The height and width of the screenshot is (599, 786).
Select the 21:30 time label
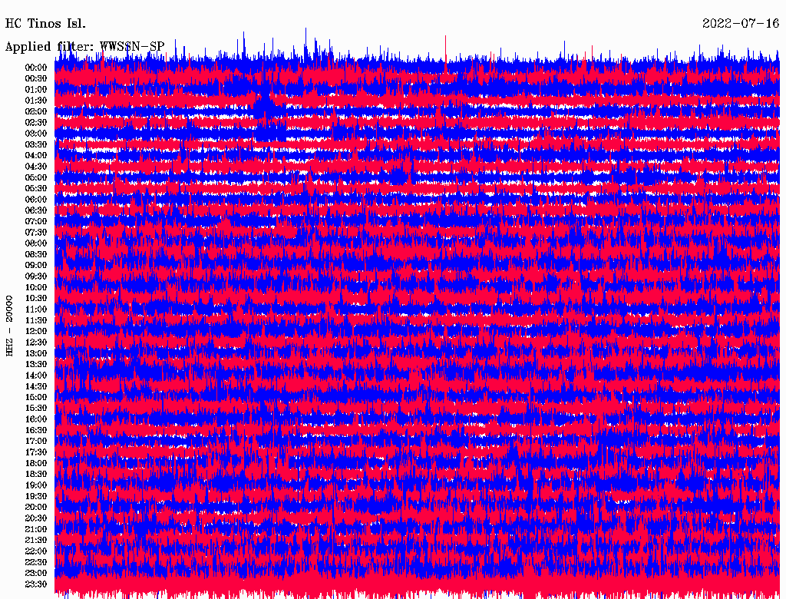coord(36,541)
